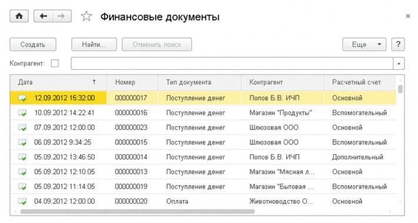Select date 07.09.2012 12:00:00

pos(65,127)
